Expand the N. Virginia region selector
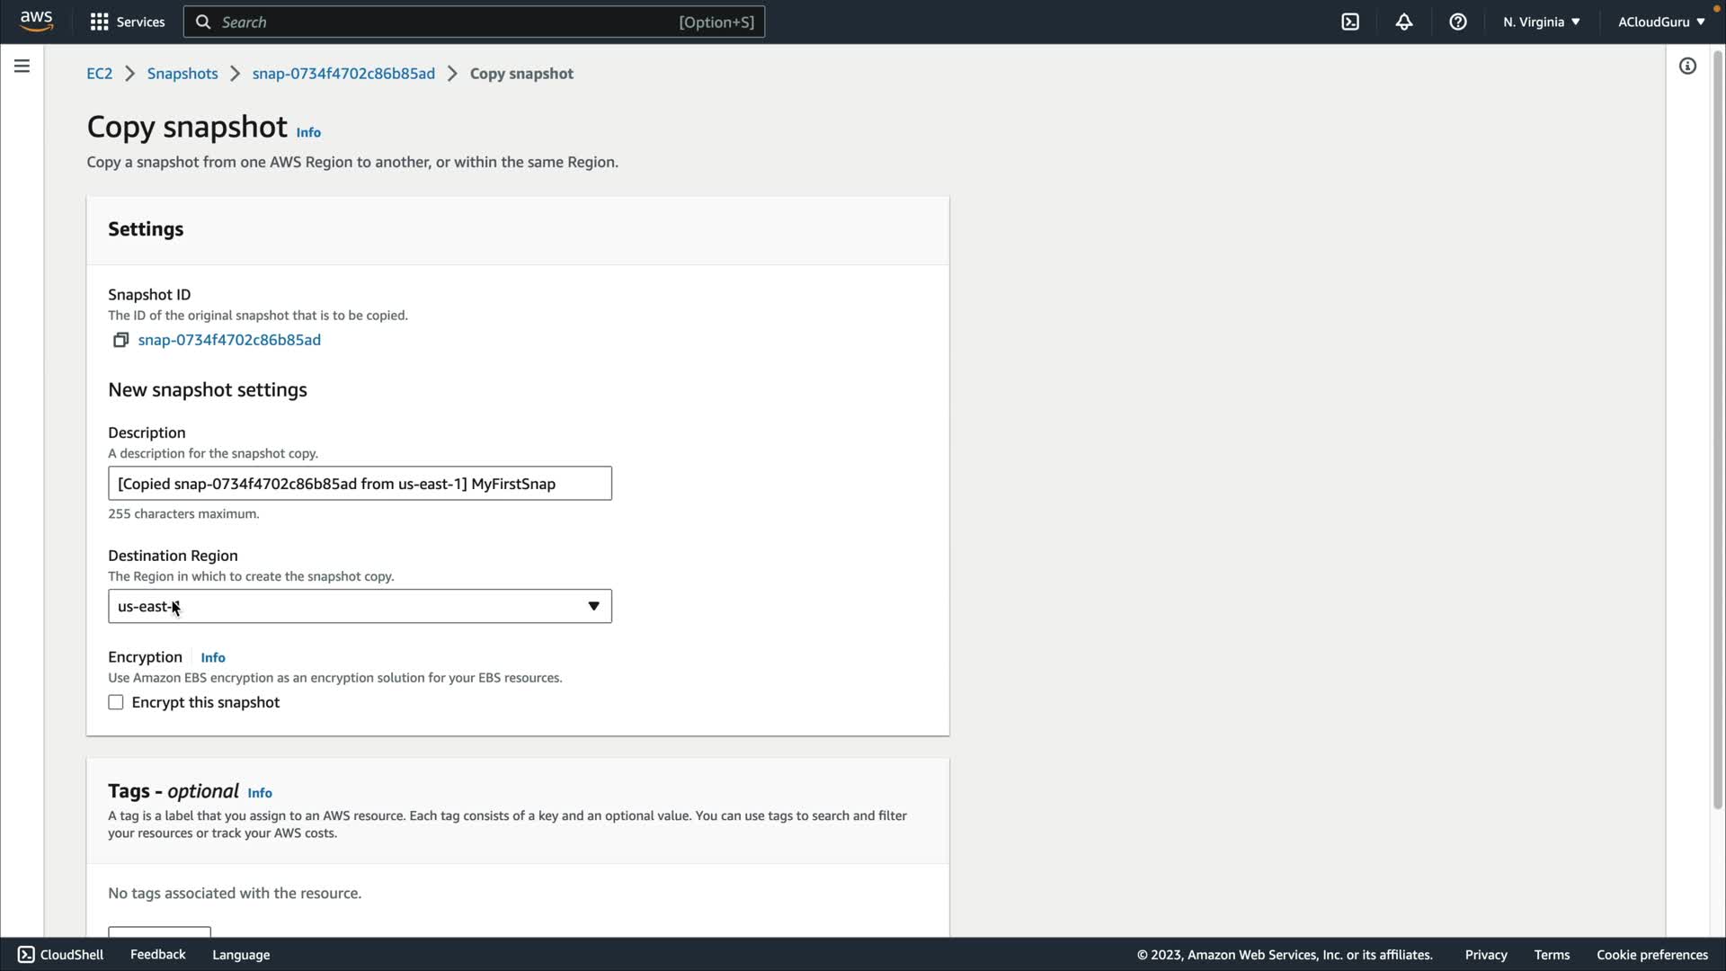The image size is (1726, 971). click(1541, 22)
